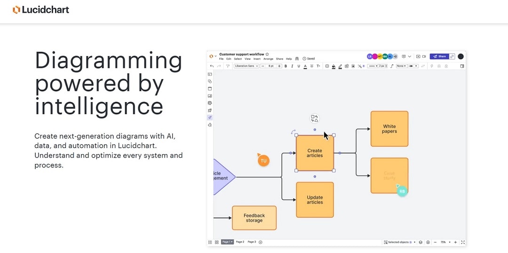Open the fill color bucket
Viewport: 508px width, 253px height.
click(x=333, y=66)
